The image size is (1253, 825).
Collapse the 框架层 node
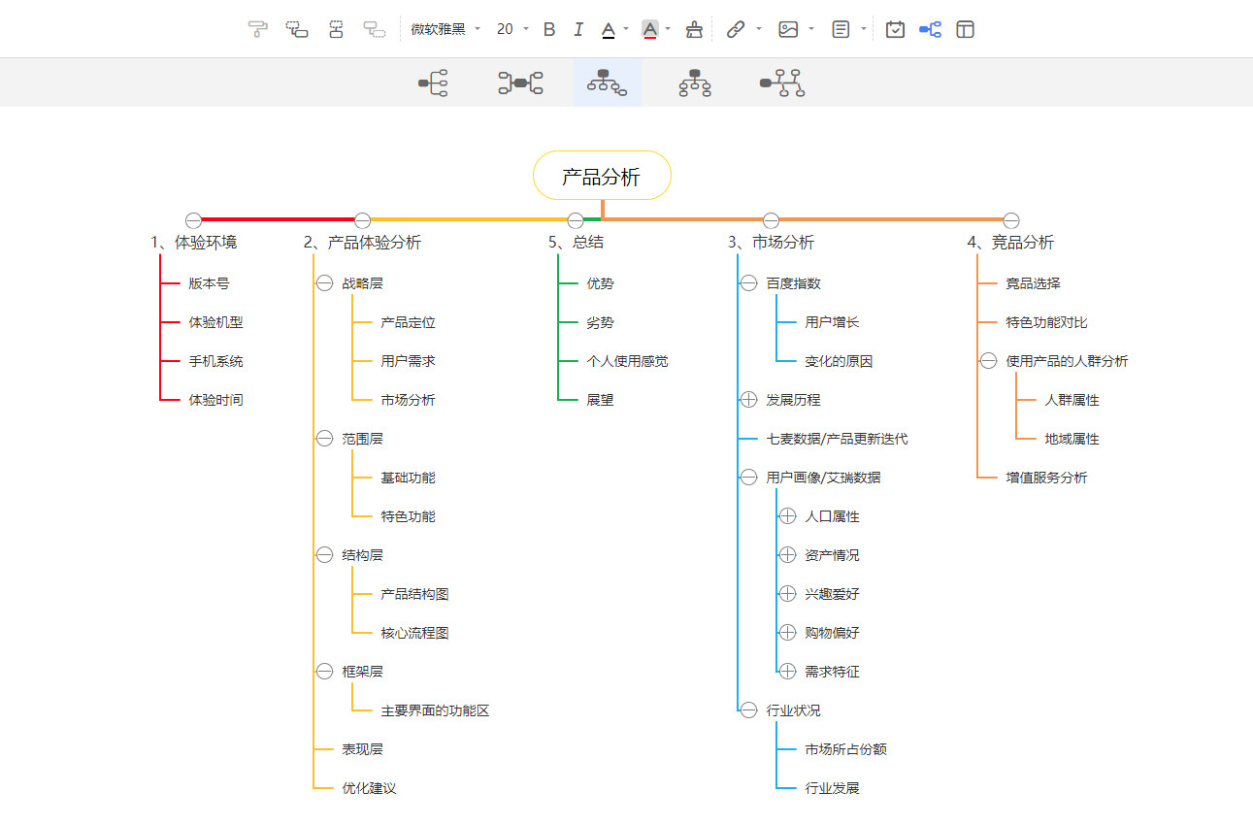coord(325,672)
